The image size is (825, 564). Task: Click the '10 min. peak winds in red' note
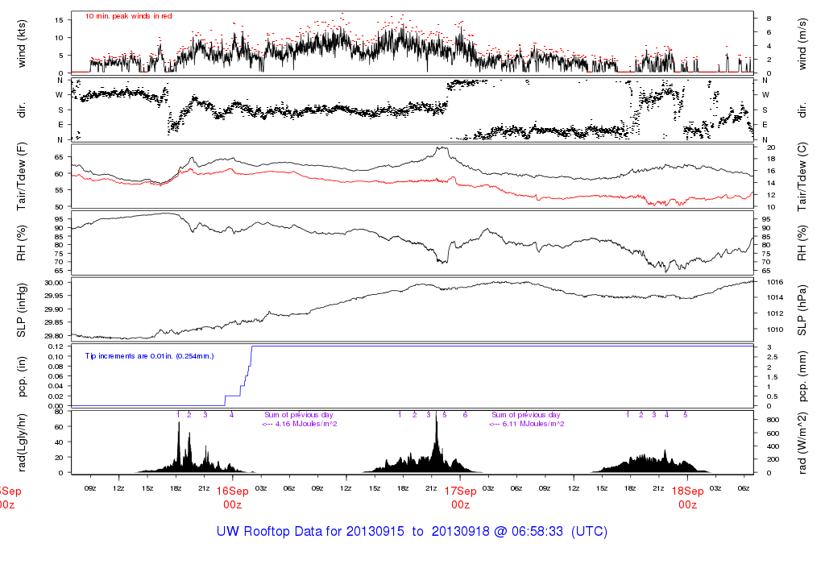(128, 16)
